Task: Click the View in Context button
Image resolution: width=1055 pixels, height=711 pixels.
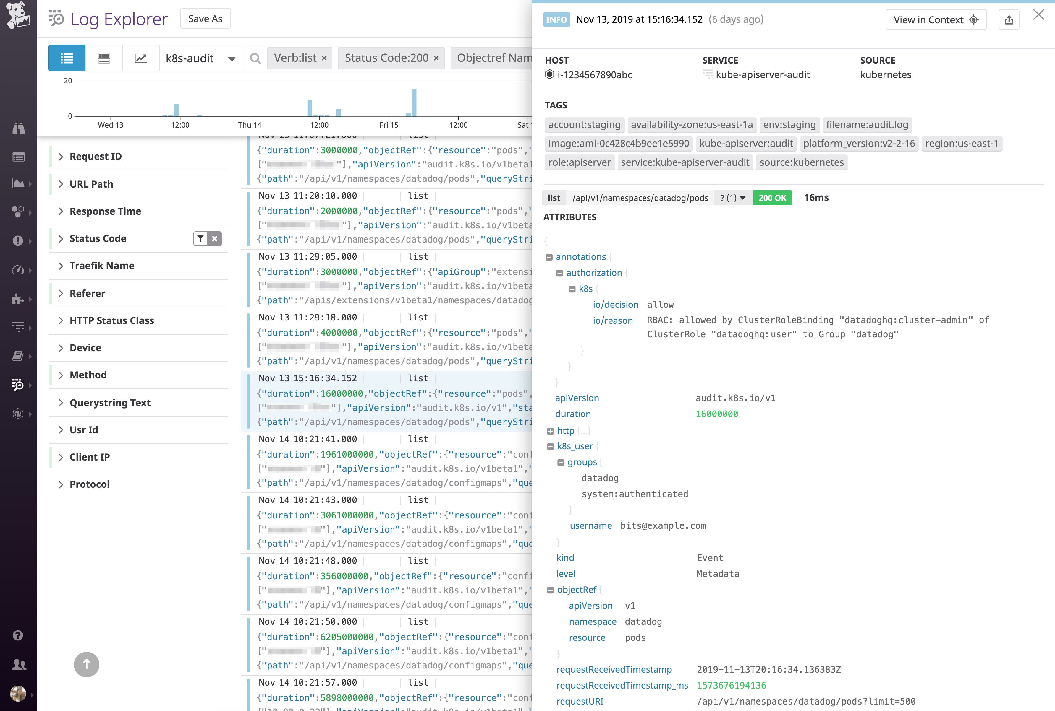Action: [x=936, y=19]
